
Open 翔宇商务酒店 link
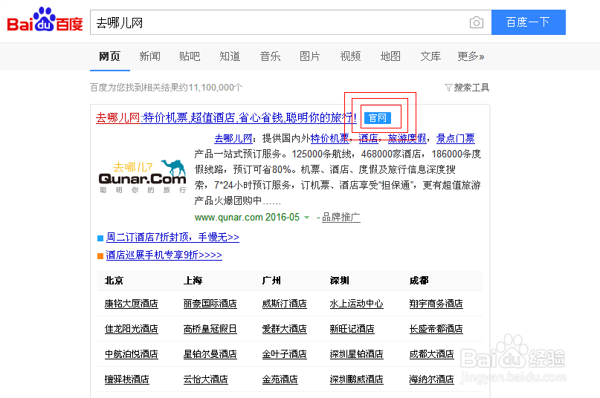(x=436, y=304)
